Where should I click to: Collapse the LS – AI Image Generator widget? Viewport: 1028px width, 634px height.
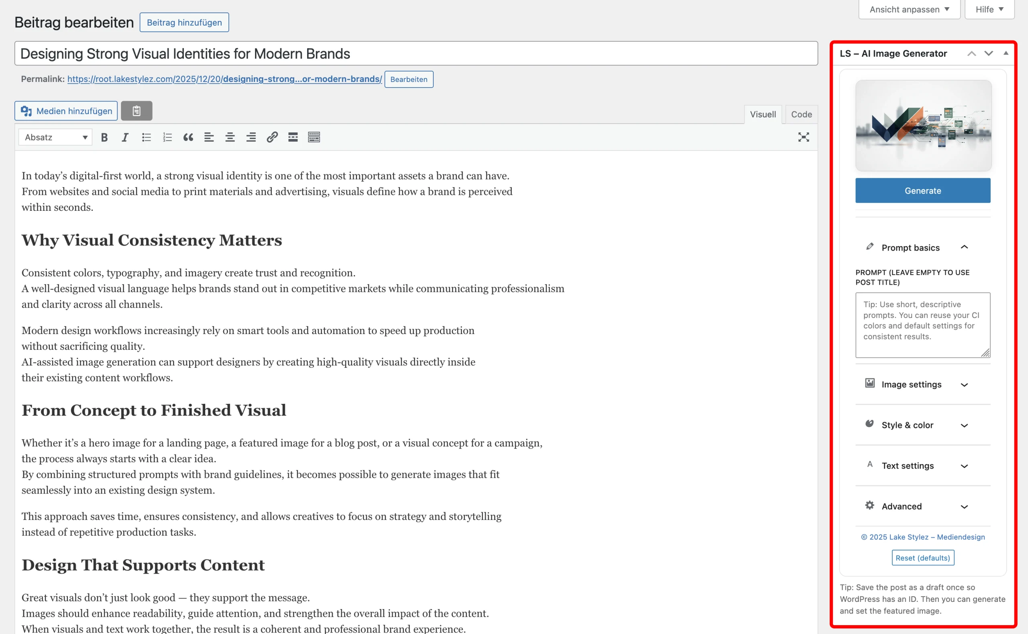1006,53
